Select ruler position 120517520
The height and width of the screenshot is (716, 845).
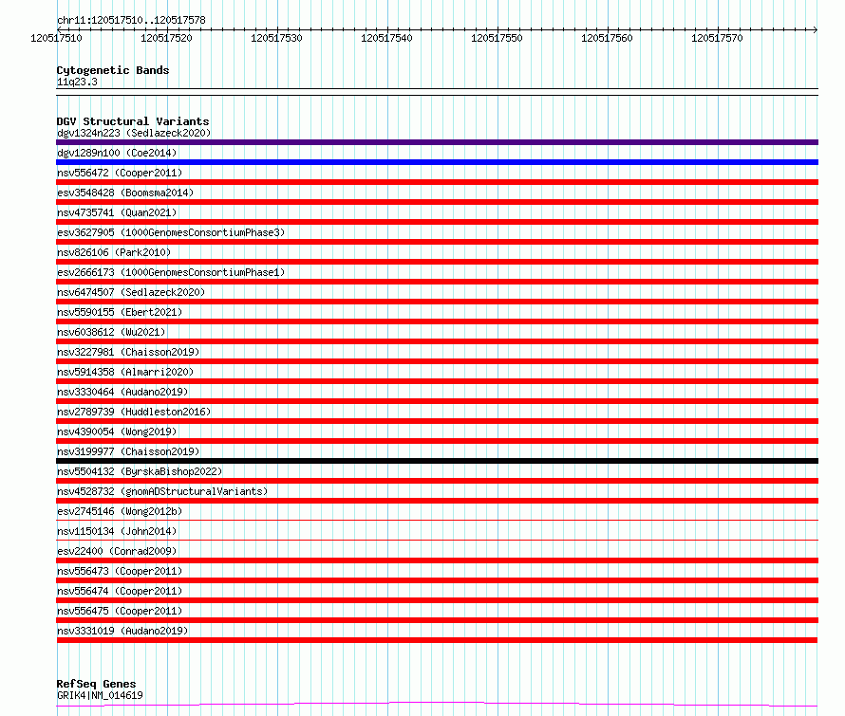[166, 38]
